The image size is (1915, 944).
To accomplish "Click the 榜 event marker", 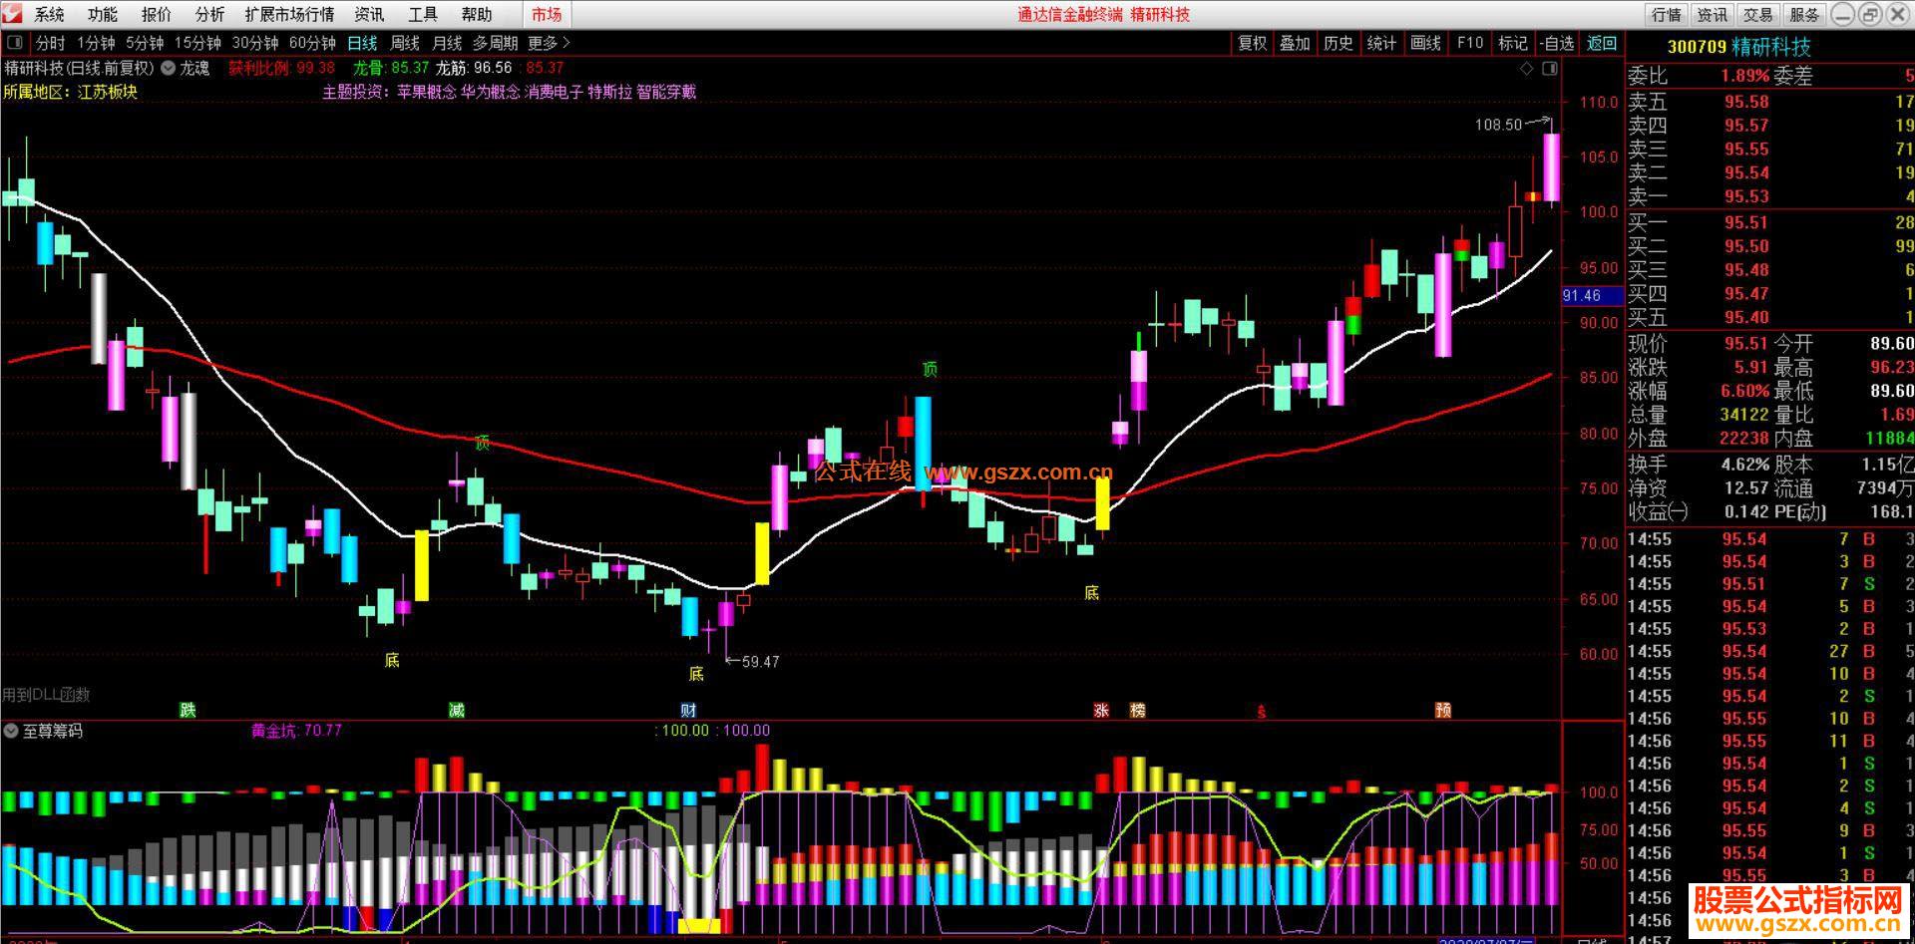I will tap(1137, 710).
